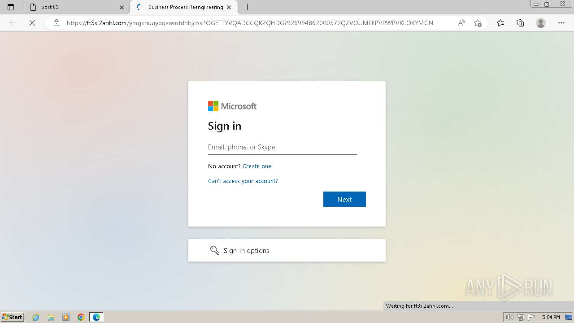The height and width of the screenshot is (323, 574).
Task: Open File Explorer from taskbar
Action: click(51, 317)
